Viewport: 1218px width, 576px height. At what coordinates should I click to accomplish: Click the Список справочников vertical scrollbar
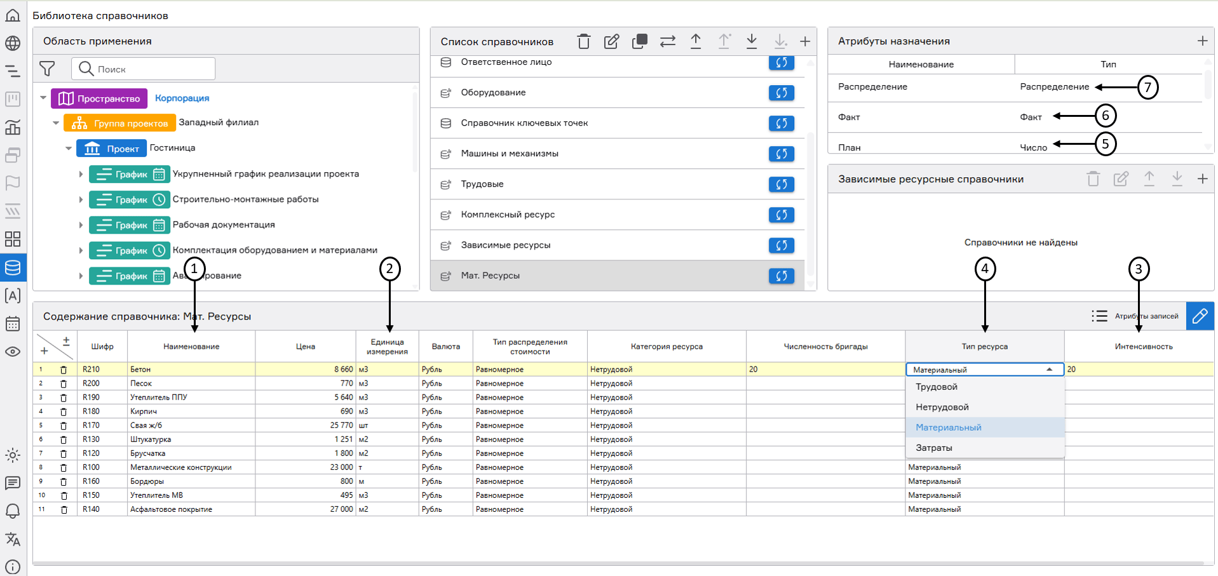click(810, 203)
